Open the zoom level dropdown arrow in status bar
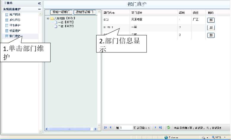231x140 pixels. pos(225,137)
